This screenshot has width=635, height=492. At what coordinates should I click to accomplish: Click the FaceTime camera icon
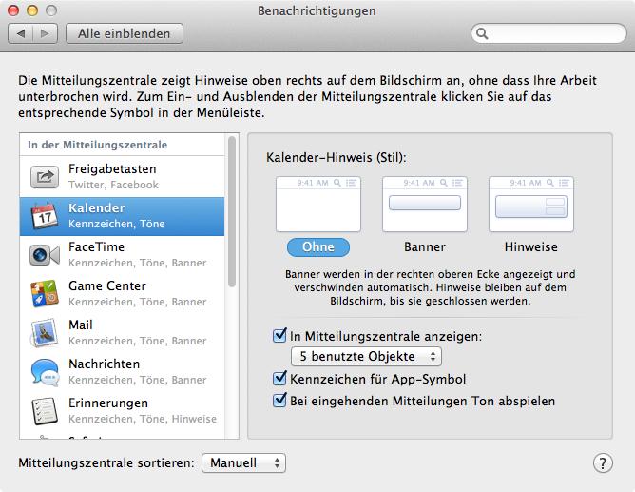(x=45, y=255)
